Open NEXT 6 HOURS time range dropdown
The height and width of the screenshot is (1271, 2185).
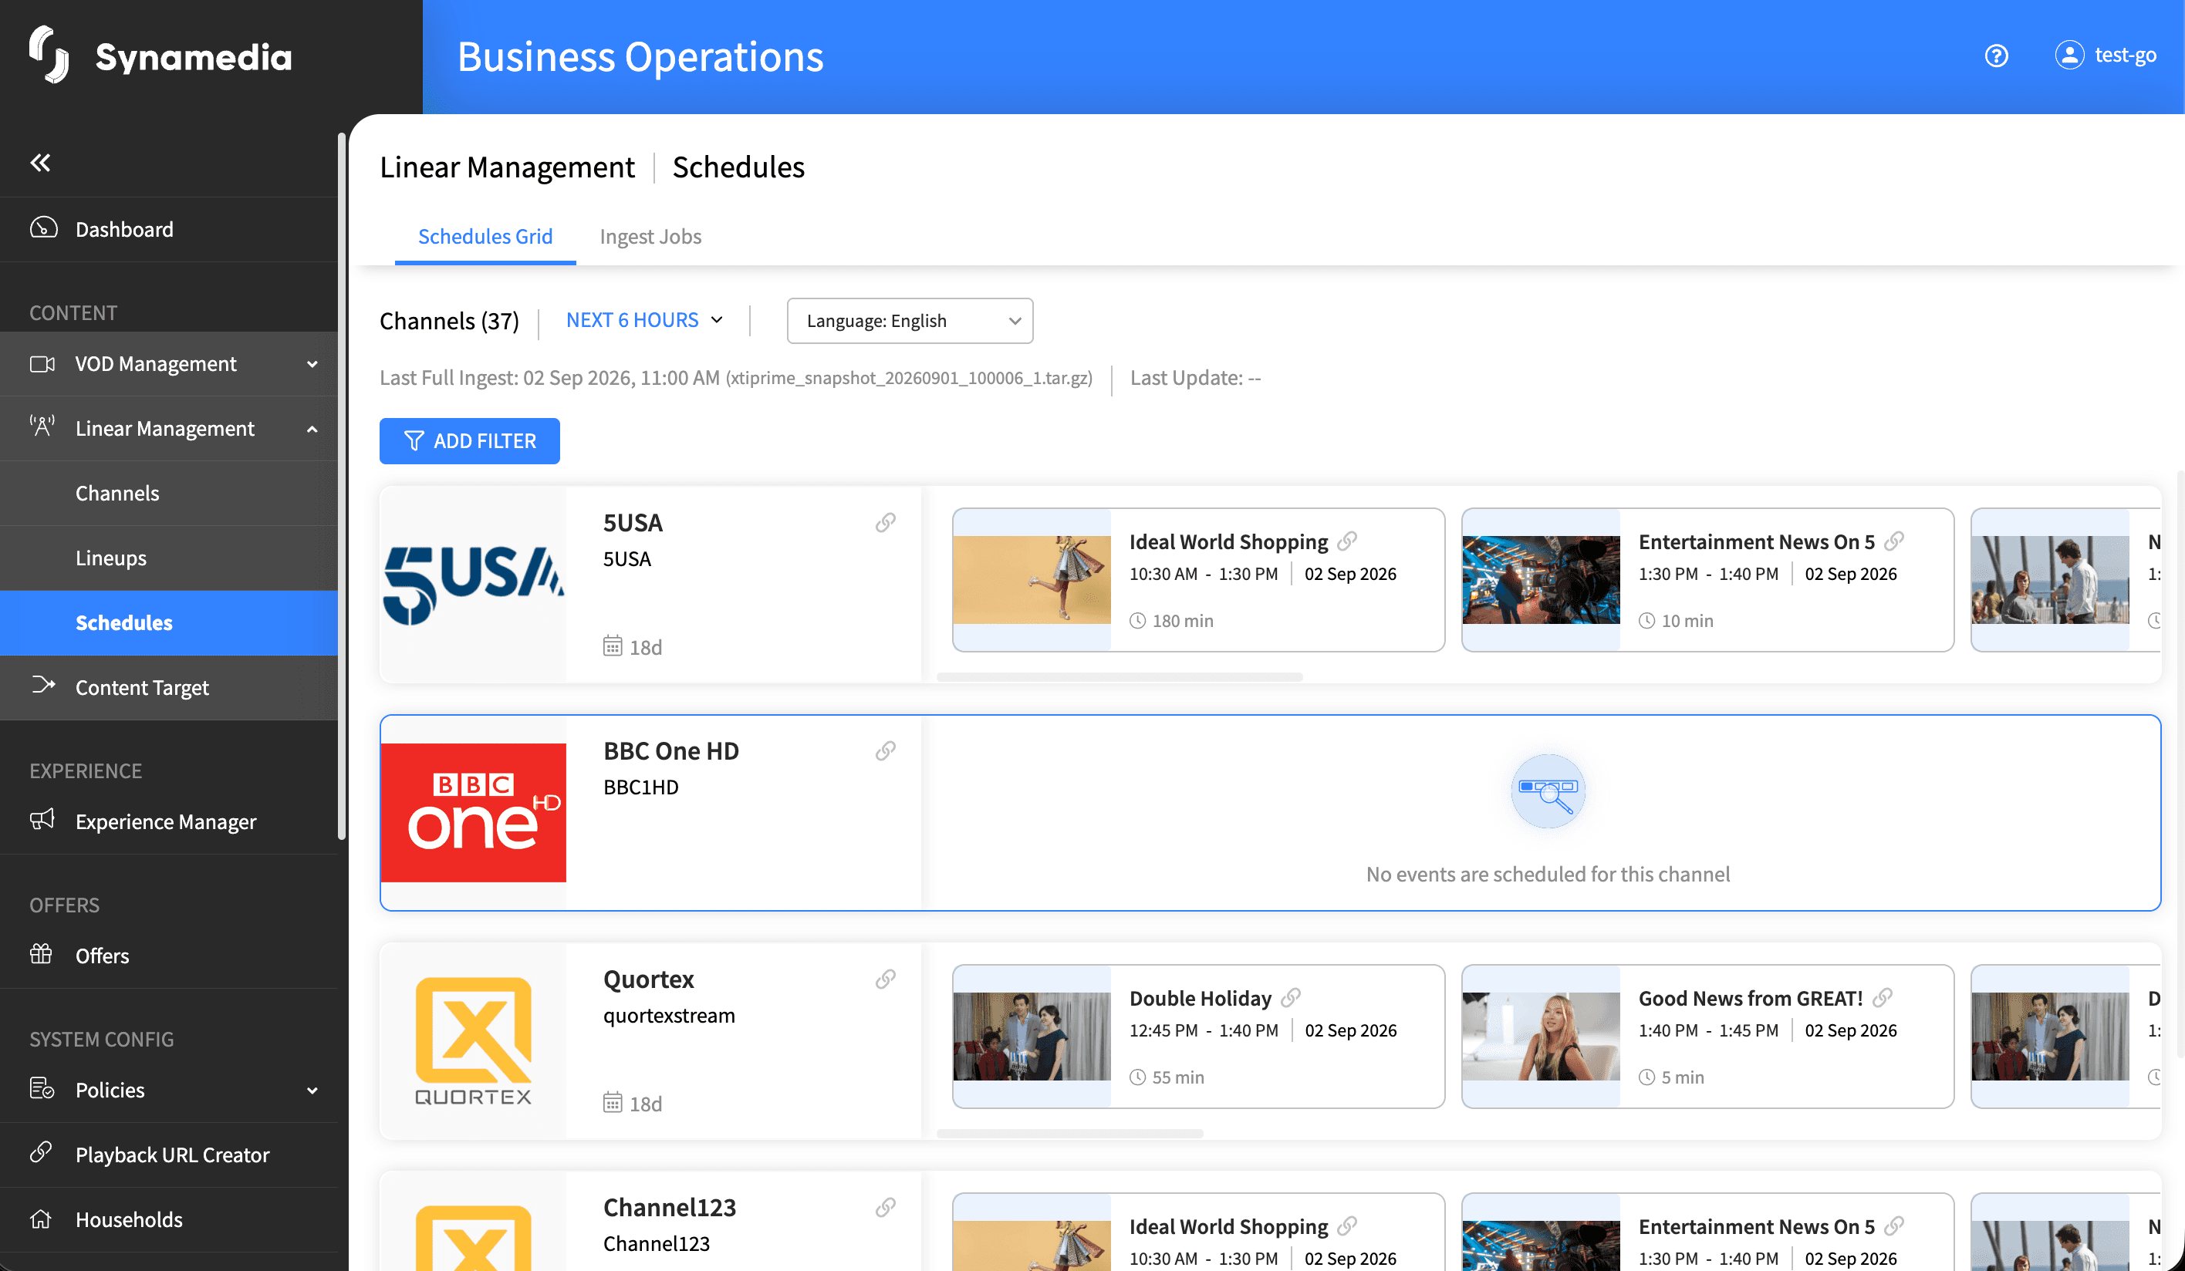click(x=644, y=320)
